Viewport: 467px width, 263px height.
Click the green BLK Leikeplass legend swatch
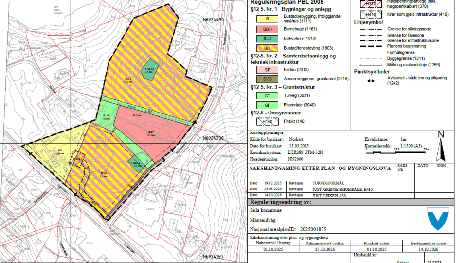267,38
